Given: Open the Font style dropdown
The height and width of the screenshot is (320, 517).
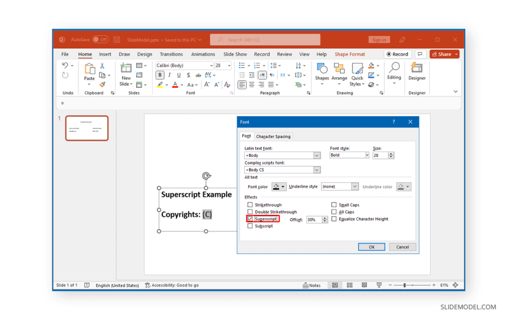Looking at the screenshot, I should [x=367, y=155].
